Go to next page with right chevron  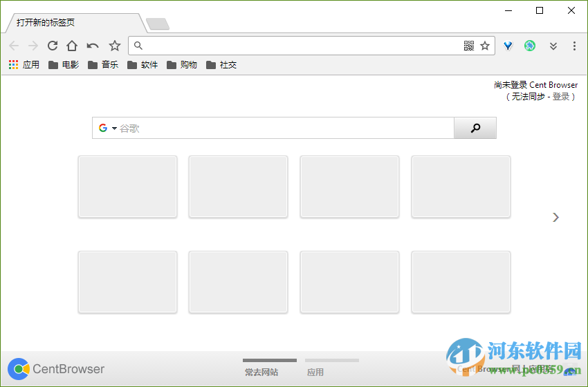coord(555,217)
